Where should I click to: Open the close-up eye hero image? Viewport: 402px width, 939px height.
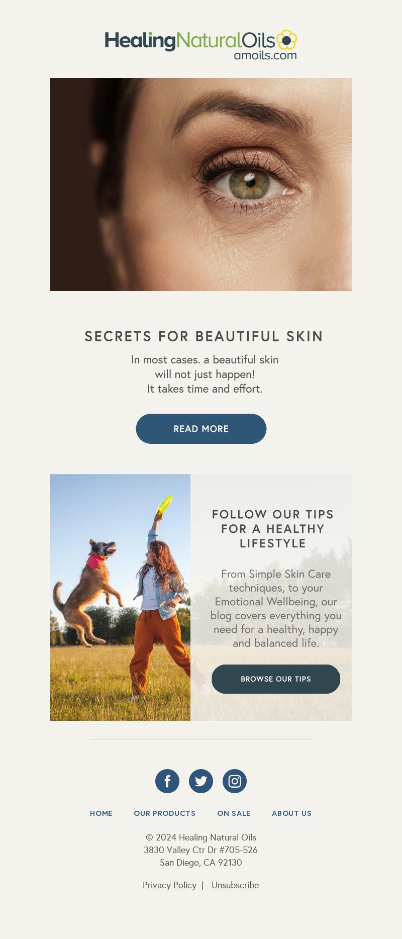(x=201, y=184)
